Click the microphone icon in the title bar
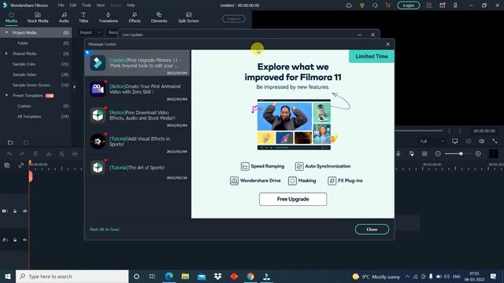 (x=455, y=6)
